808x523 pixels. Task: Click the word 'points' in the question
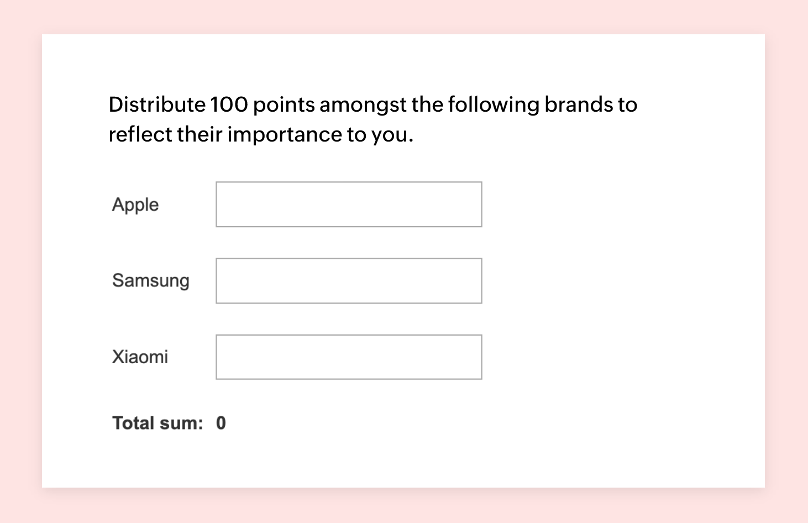284,104
